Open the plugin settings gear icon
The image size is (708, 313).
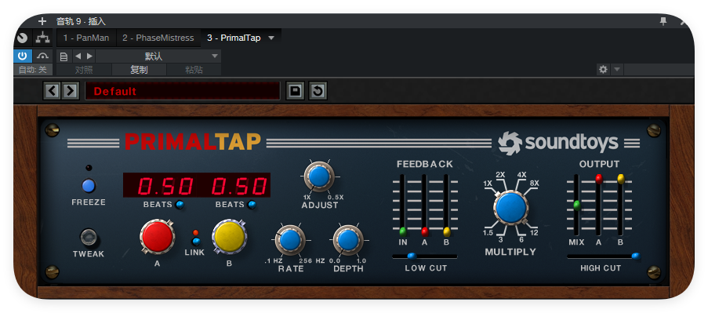tap(603, 70)
